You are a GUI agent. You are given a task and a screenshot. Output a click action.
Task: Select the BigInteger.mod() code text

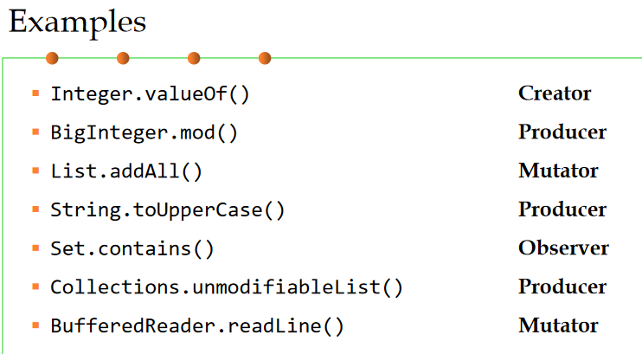point(144,132)
